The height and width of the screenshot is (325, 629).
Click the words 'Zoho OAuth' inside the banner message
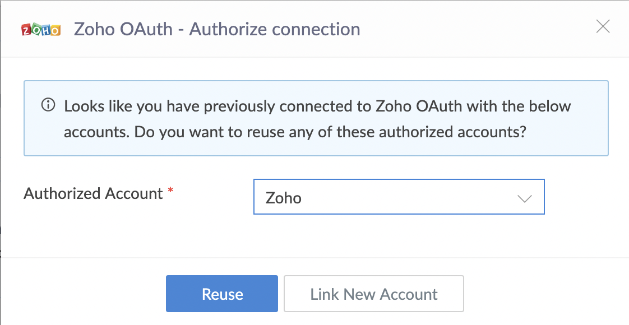(x=419, y=106)
